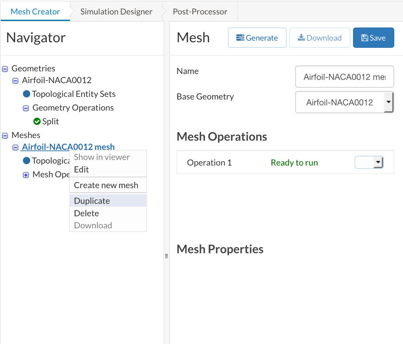Save the mesh with Save button
The image size is (403, 344).
[x=373, y=38]
